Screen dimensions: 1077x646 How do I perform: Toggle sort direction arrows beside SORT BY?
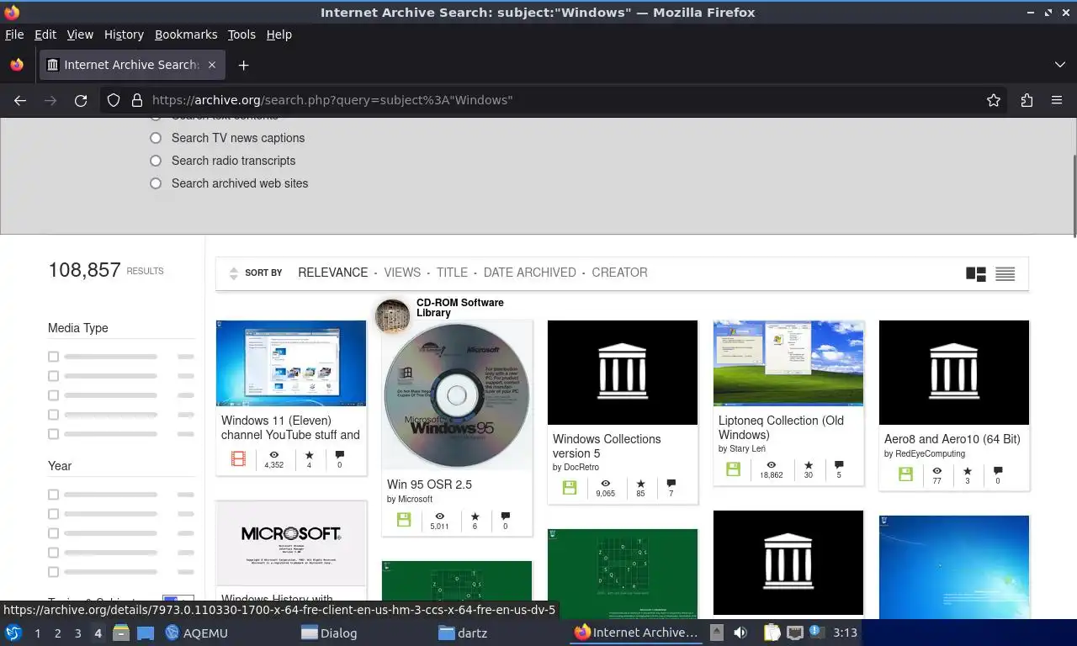[x=234, y=273]
